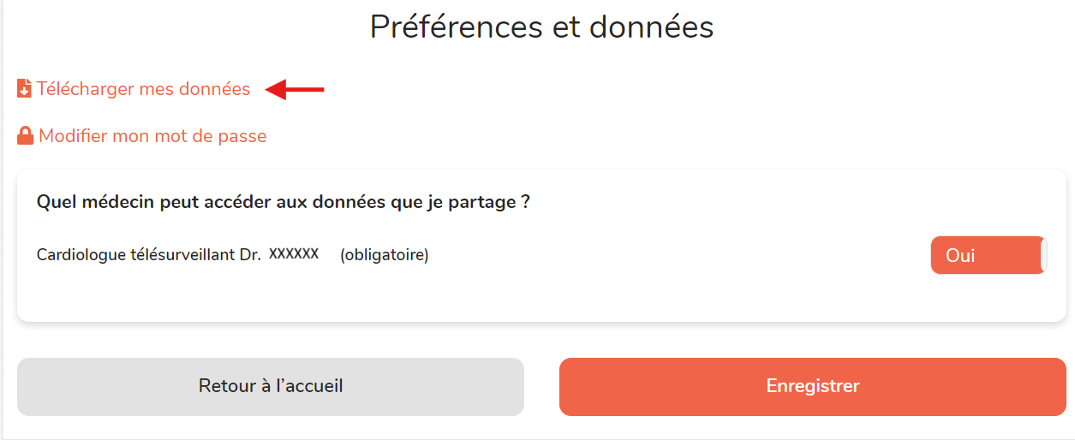Screen dimensions: 1075x440
Task: Click the white handle of the Oui switch
Action: (x=1042, y=255)
